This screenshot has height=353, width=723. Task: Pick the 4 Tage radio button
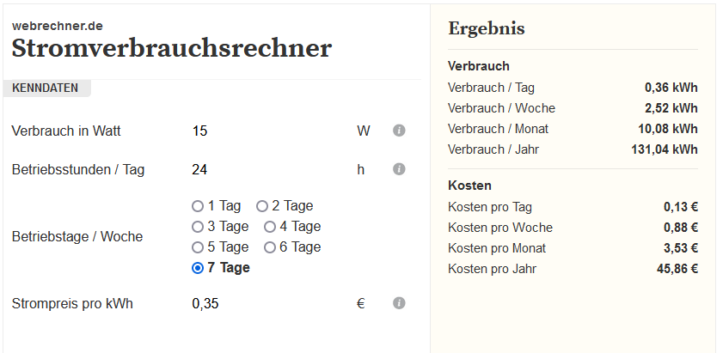(x=270, y=227)
